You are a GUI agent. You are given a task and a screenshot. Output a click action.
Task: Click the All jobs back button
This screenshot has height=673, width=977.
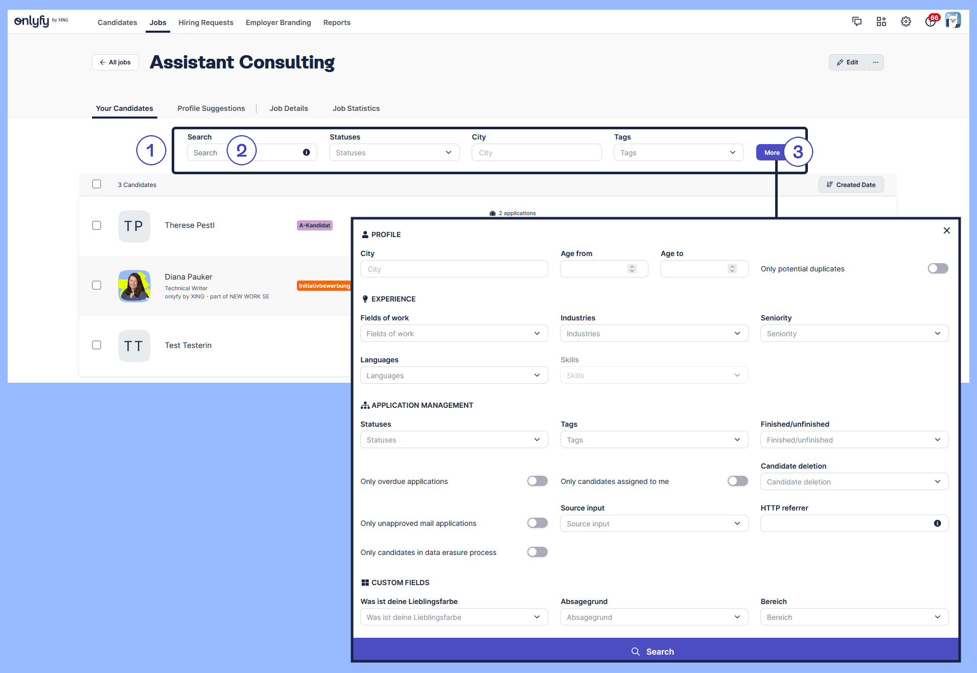[x=115, y=62]
